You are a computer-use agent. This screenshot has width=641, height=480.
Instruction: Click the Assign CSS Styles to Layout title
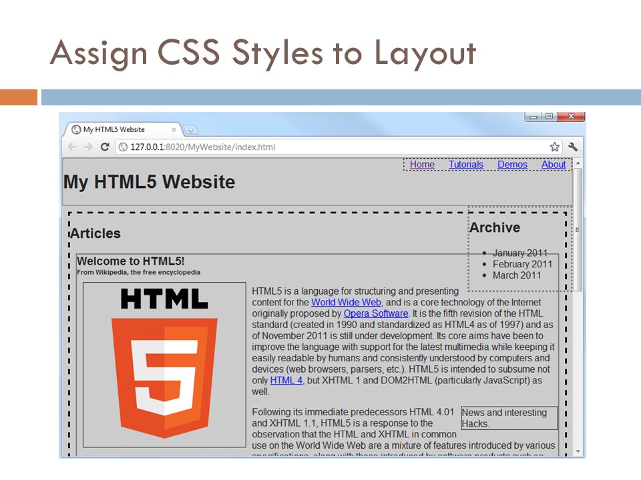pyautogui.click(x=263, y=53)
